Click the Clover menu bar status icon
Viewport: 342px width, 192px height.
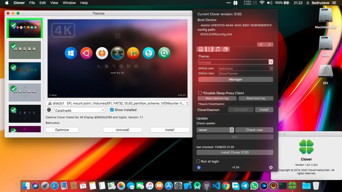coord(235,3)
